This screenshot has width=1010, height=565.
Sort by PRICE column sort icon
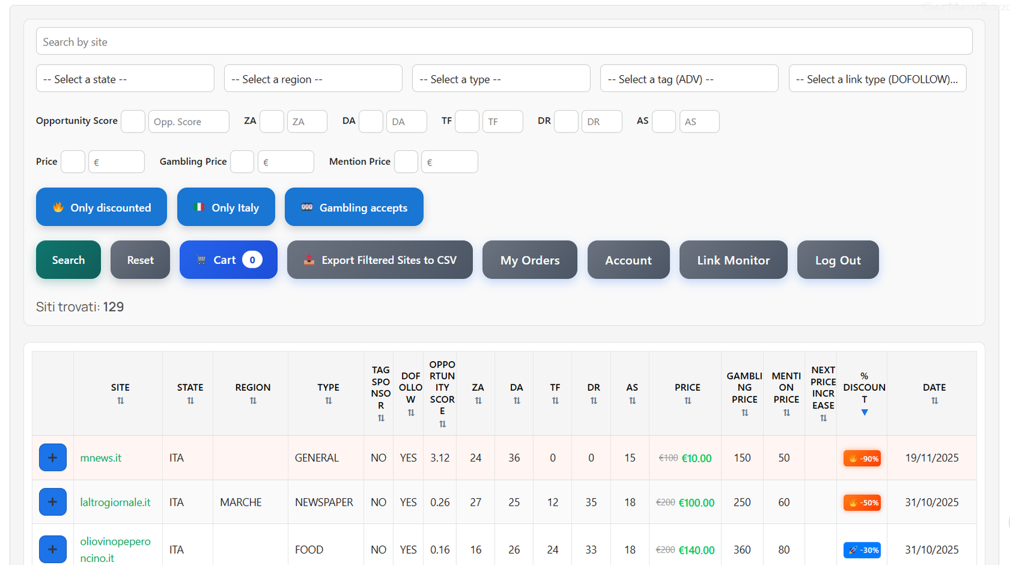coord(687,401)
